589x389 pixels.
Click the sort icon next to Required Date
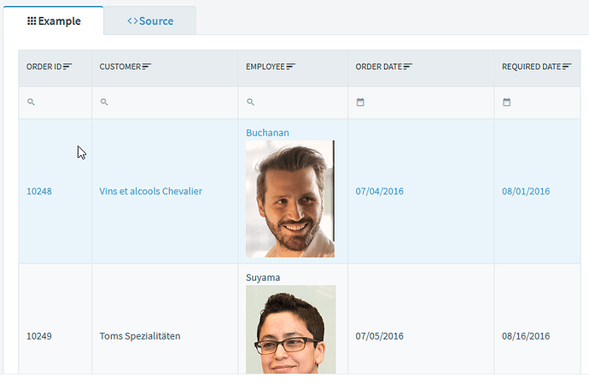click(x=567, y=67)
